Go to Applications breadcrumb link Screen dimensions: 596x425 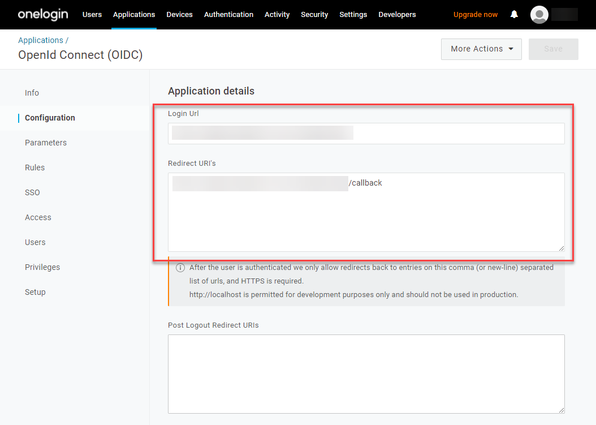41,40
